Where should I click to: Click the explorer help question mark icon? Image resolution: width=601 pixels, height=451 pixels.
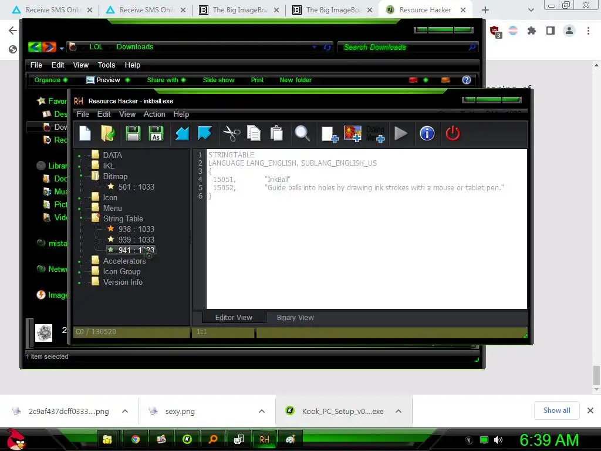[x=466, y=80]
